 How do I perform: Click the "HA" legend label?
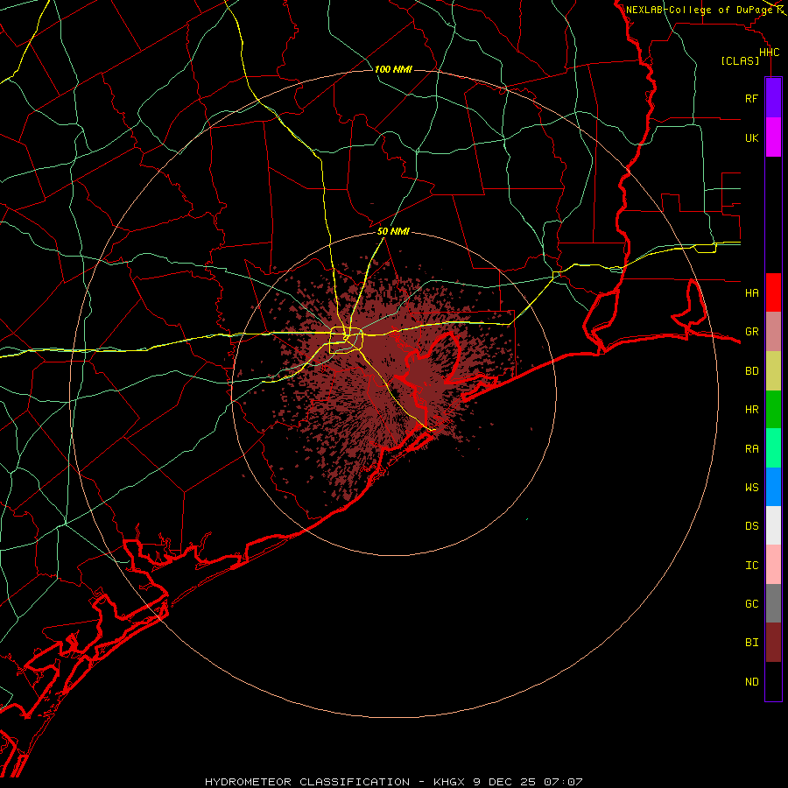pyautogui.click(x=751, y=292)
